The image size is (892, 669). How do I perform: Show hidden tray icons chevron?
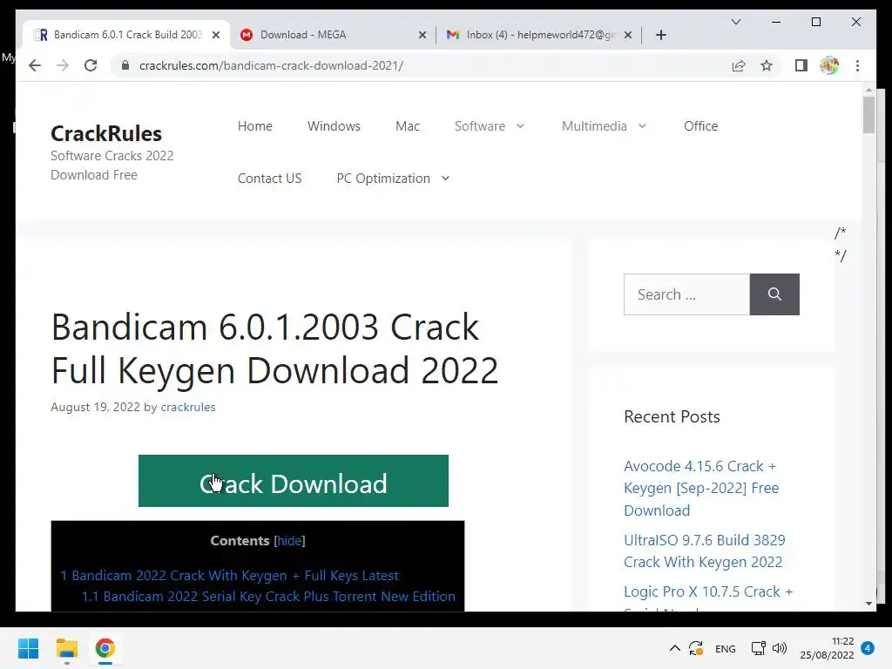tap(674, 648)
